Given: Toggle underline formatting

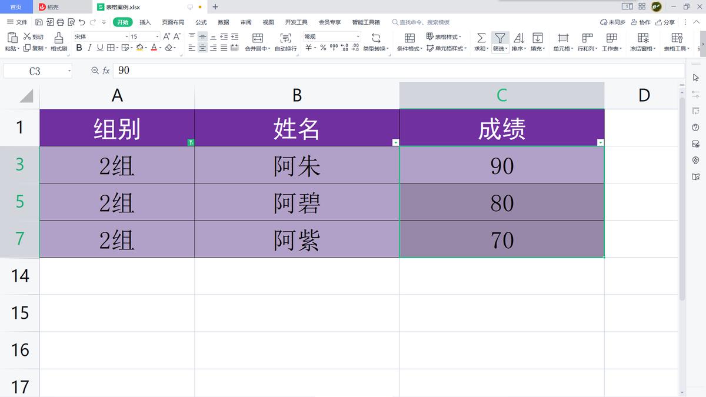Looking at the screenshot, I should [100, 48].
